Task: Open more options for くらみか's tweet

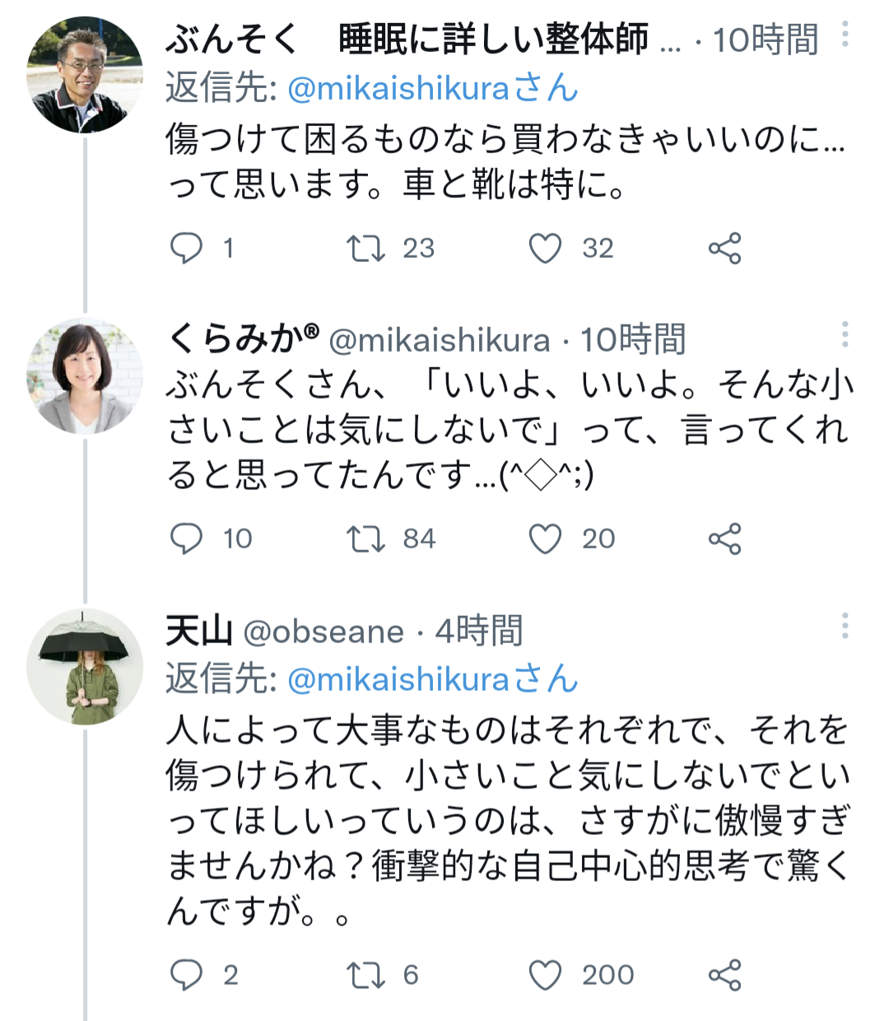Action: coord(845,334)
